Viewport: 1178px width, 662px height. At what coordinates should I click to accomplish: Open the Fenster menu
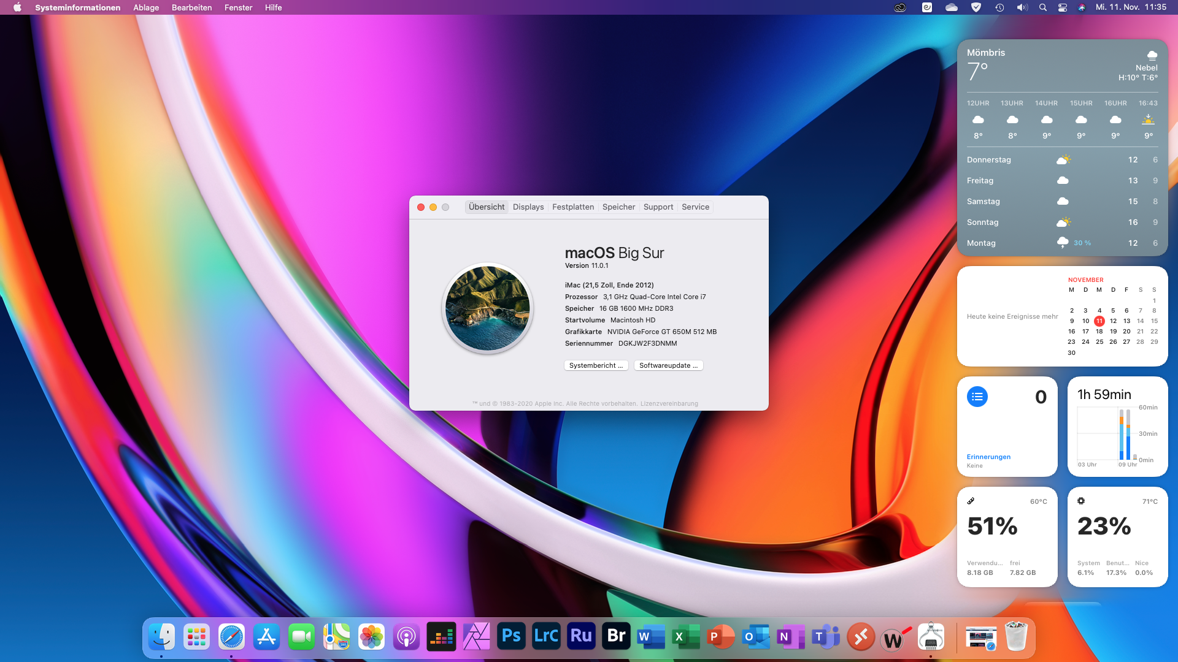tap(238, 7)
